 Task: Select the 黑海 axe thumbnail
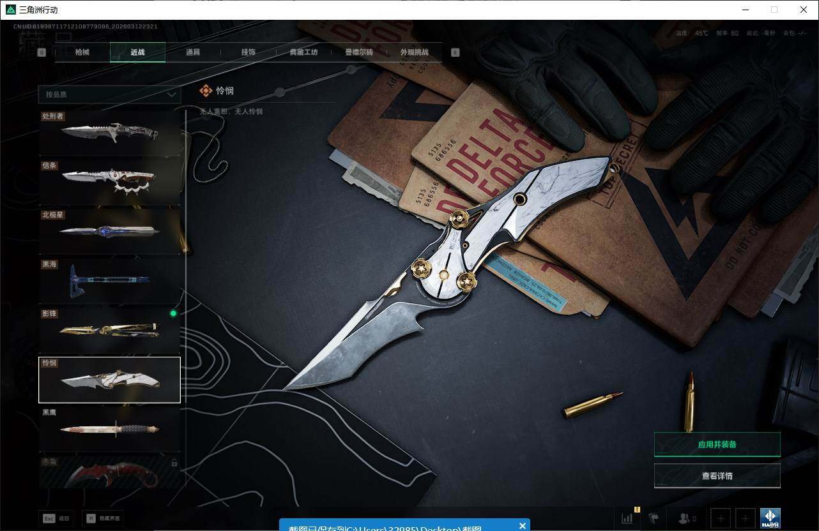(109, 281)
